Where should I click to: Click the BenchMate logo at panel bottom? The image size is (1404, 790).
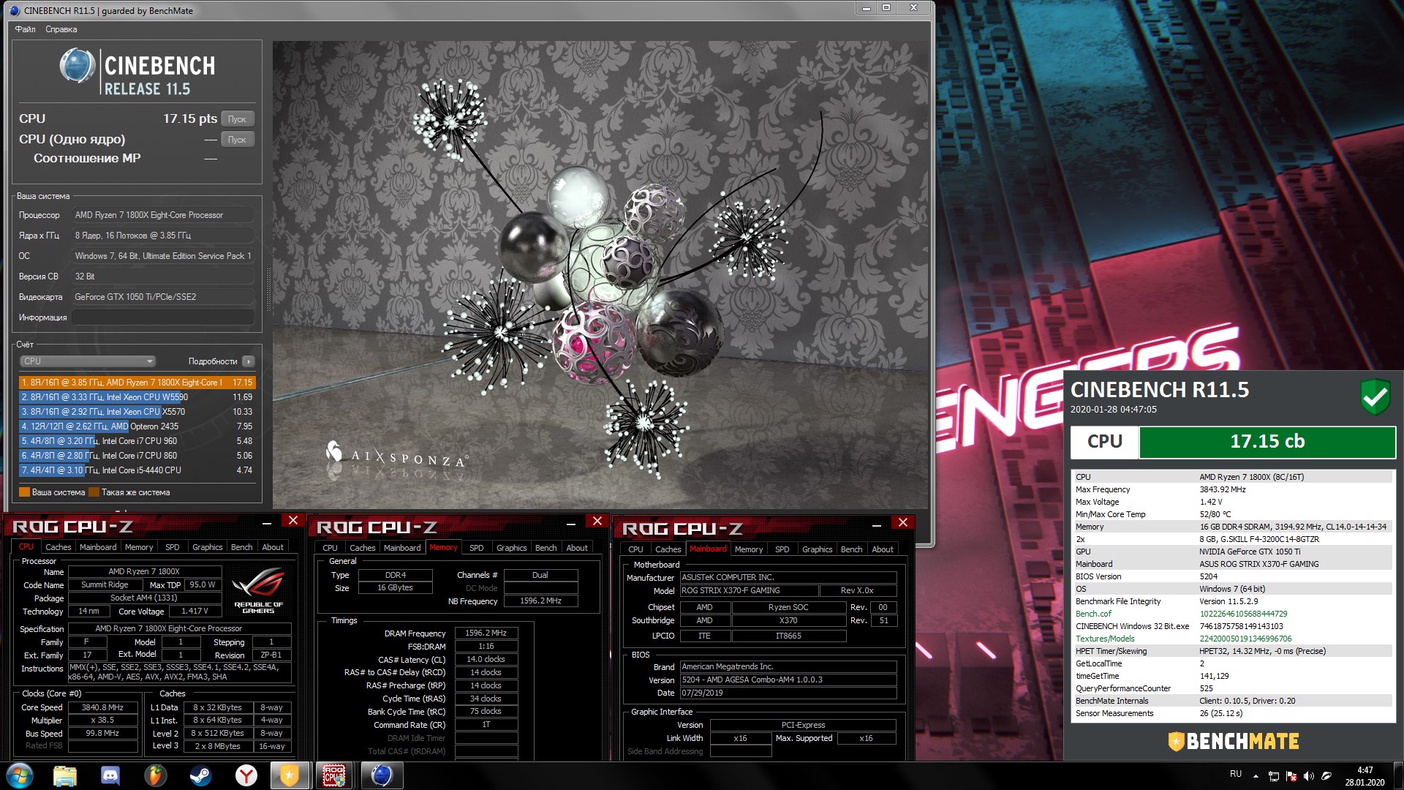1233,742
